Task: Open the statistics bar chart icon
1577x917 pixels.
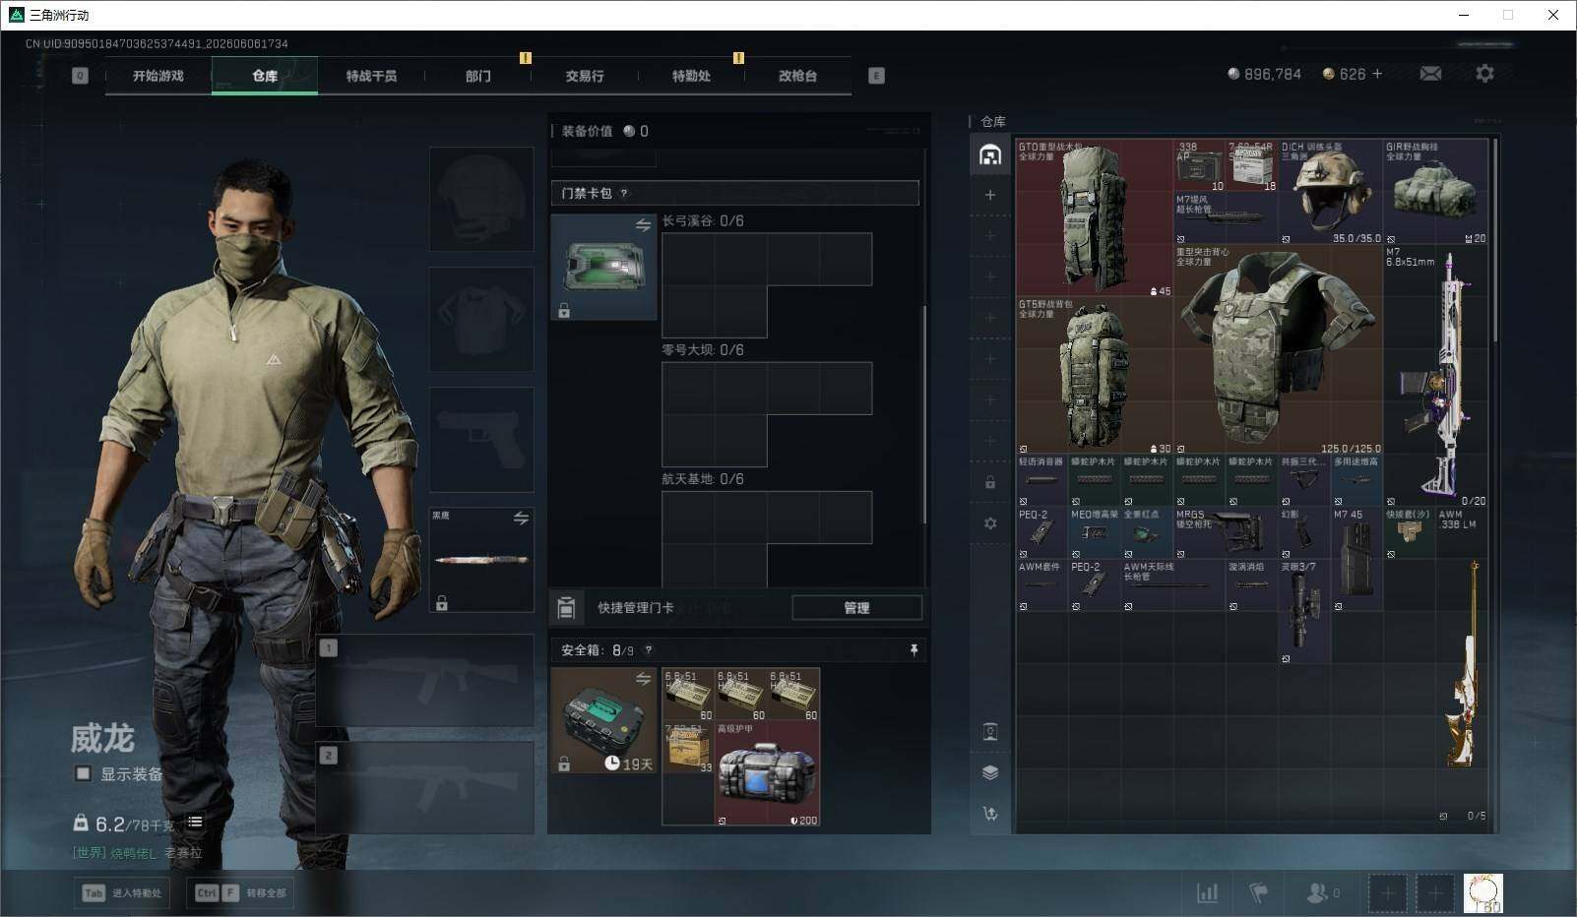Action: (1207, 892)
